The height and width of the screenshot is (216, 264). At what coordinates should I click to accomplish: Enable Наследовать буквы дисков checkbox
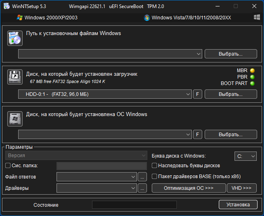click(x=154, y=166)
